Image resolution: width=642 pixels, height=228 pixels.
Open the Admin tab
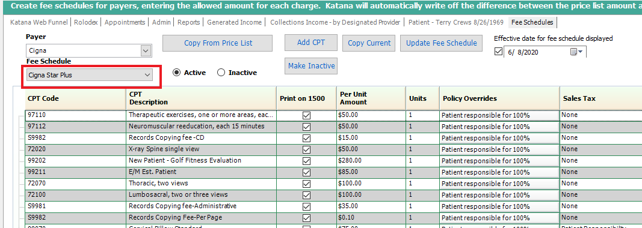pyautogui.click(x=161, y=22)
